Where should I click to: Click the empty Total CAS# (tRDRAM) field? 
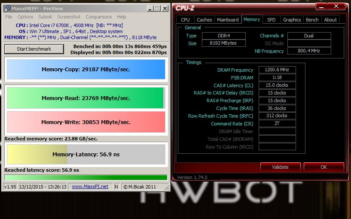[x=277, y=139]
